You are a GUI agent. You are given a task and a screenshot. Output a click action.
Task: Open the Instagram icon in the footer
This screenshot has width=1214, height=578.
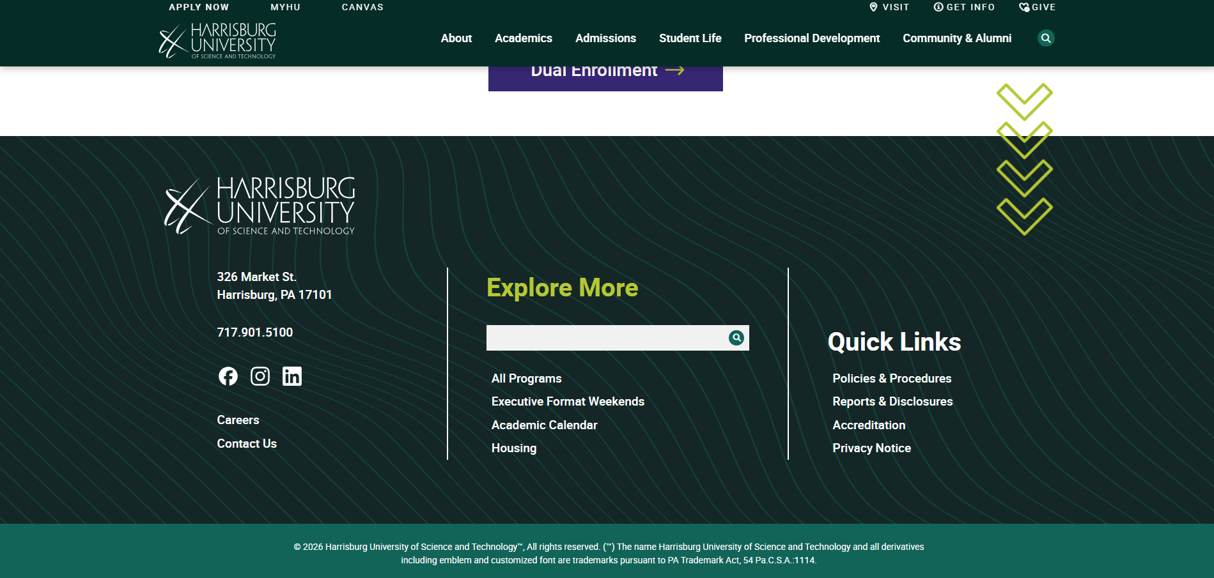260,376
